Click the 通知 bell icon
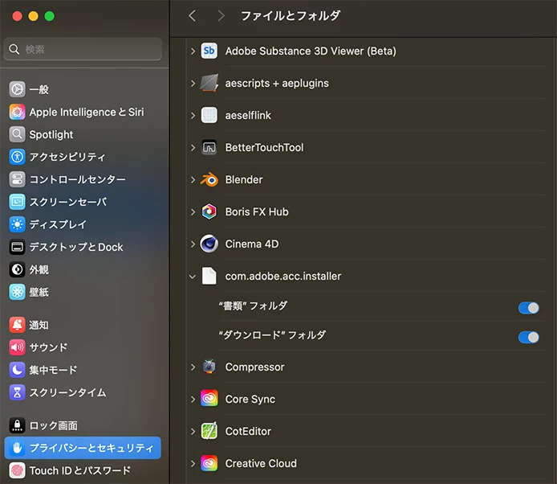557x484 pixels. 17,325
